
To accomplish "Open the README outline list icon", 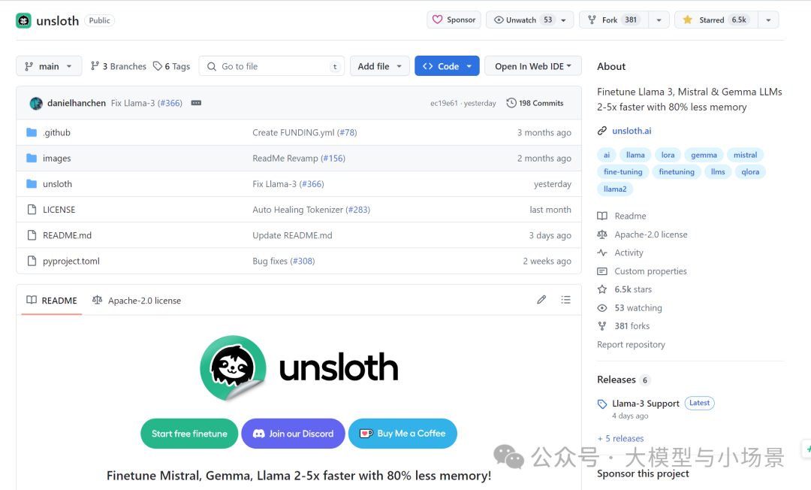I will [565, 300].
